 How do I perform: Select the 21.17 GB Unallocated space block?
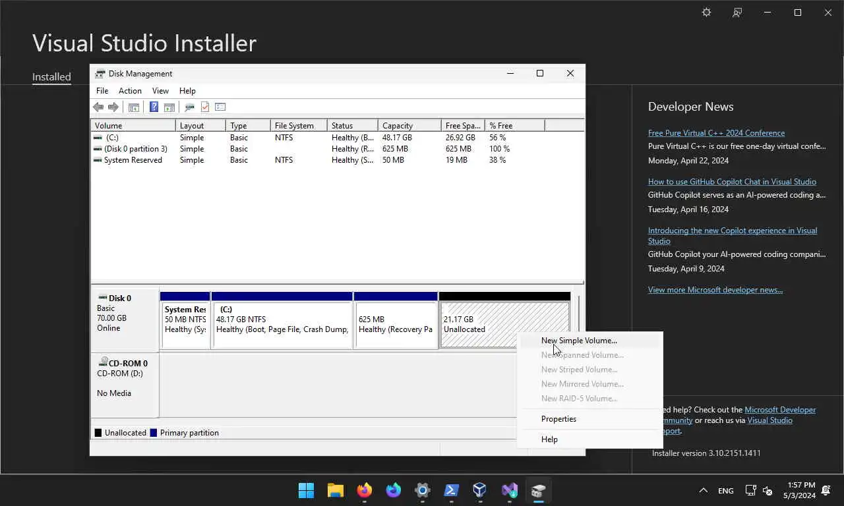click(504, 320)
